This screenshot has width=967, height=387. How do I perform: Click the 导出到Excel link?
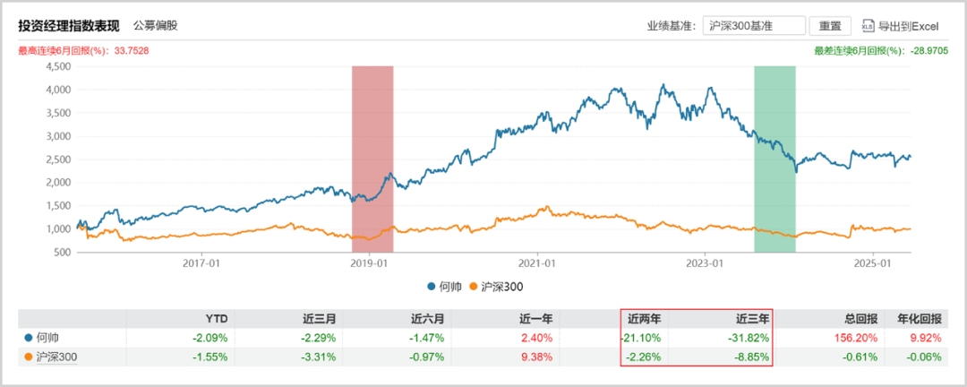(908, 26)
